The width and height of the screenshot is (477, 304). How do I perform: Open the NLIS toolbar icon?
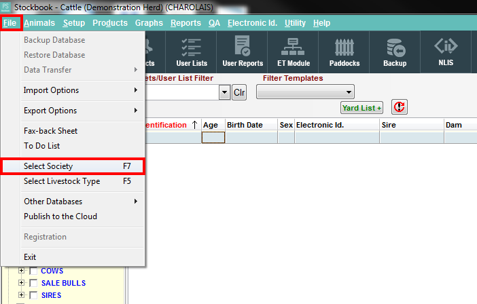pyautogui.click(x=446, y=52)
